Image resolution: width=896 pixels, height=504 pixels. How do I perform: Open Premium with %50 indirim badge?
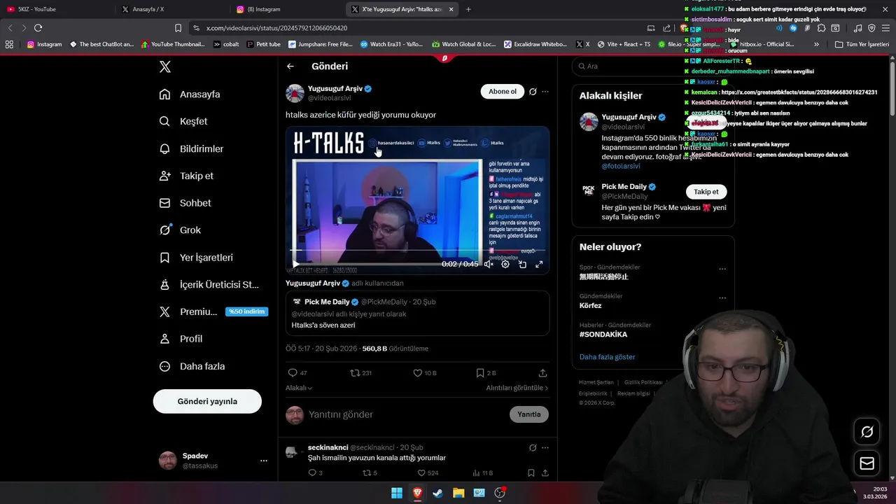[x=213, y=311]
